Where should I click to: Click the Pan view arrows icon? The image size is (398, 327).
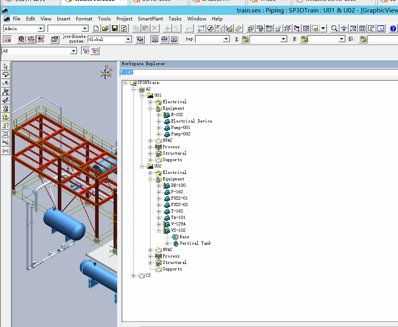tap(344, 29)
